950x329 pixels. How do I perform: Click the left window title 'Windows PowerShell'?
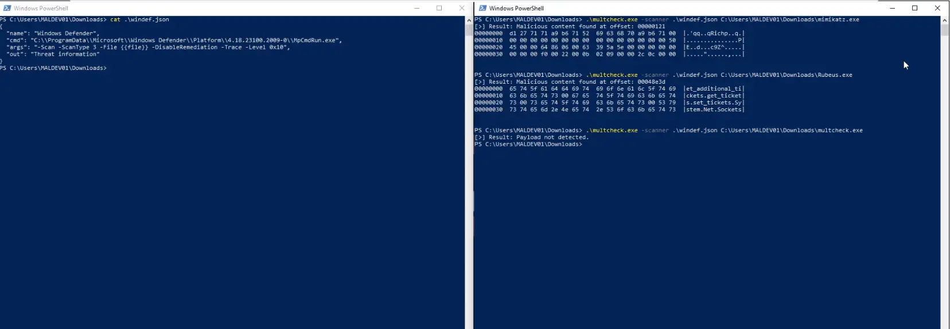click(41, 8)
